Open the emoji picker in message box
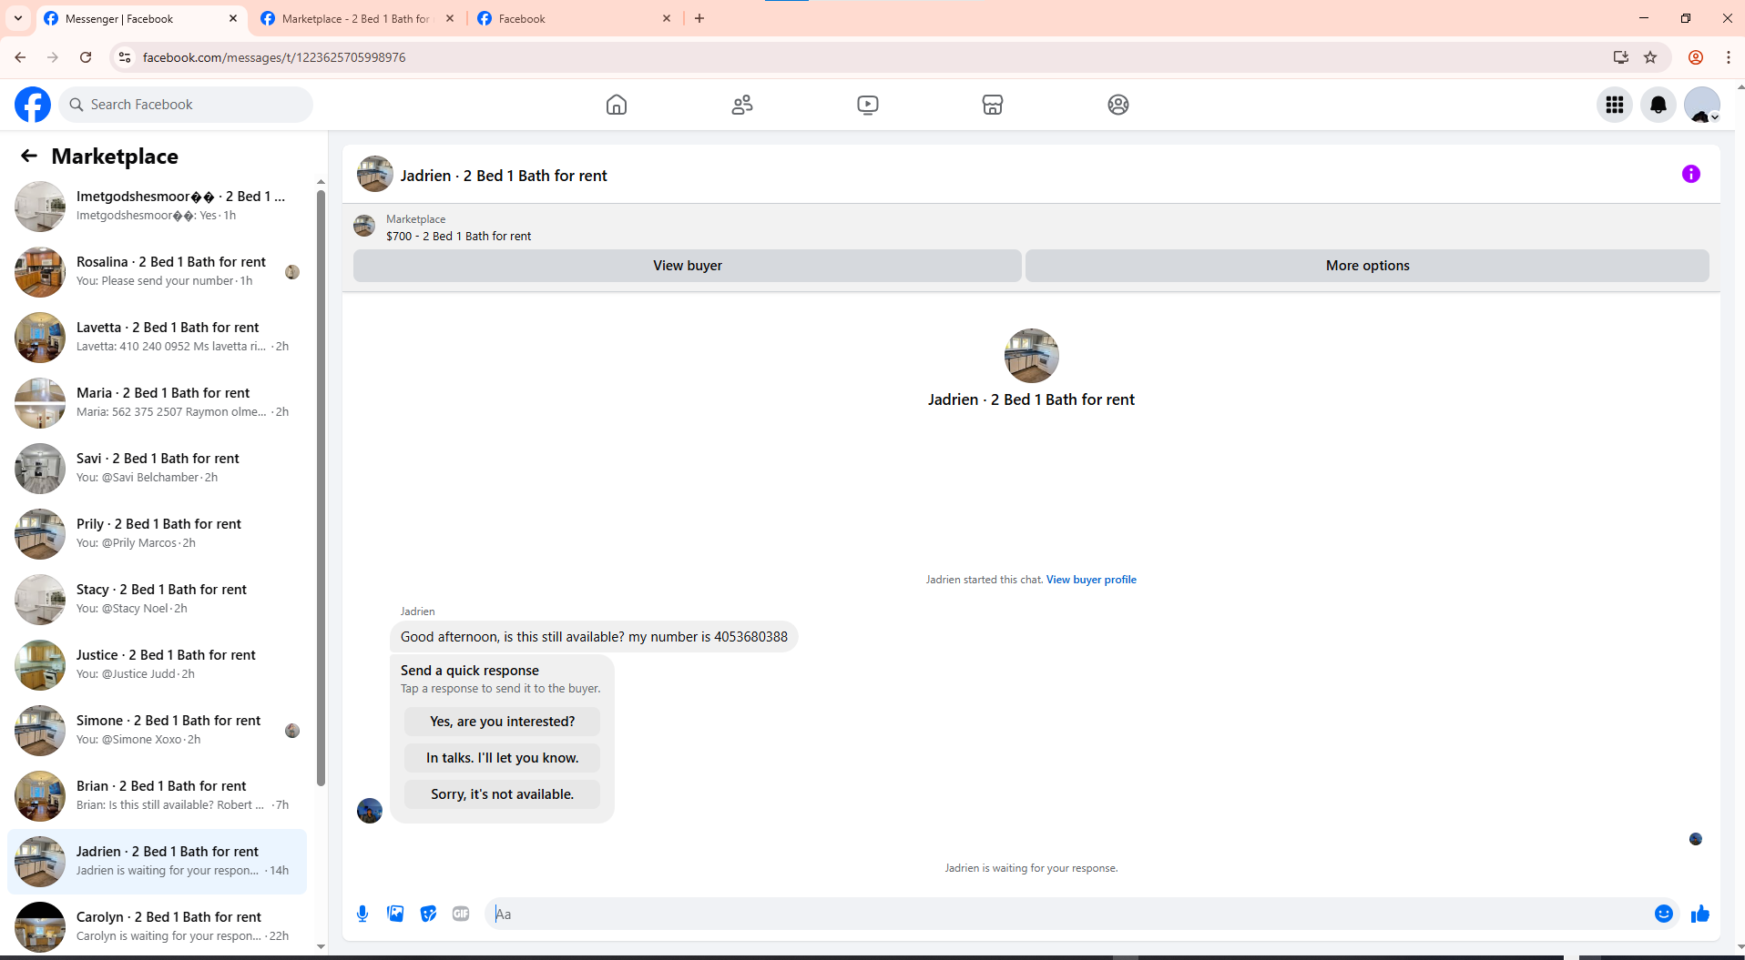1745x960 pixels. tap(1664, 914)
